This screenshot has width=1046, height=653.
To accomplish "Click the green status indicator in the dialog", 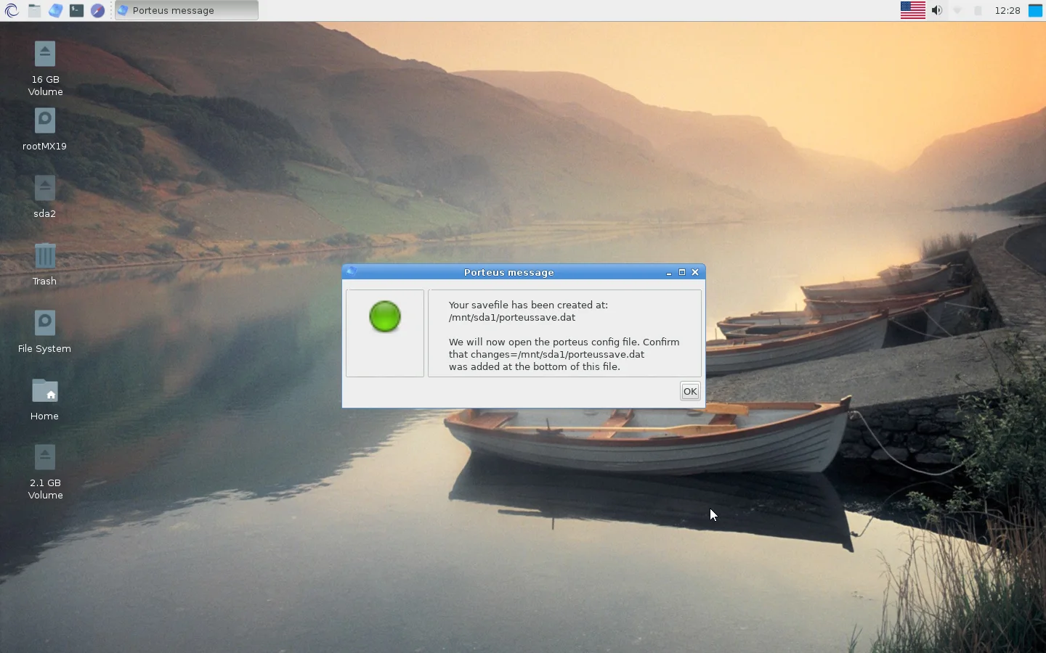I will click(x=385, y=317).
